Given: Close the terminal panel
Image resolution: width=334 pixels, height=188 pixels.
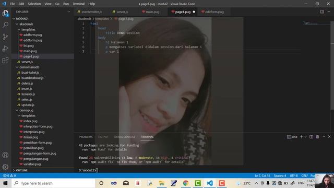Looking at the screenshot, I should (329, 137).
